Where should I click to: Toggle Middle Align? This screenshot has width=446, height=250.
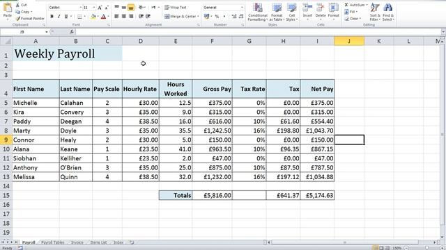(124, 8)
